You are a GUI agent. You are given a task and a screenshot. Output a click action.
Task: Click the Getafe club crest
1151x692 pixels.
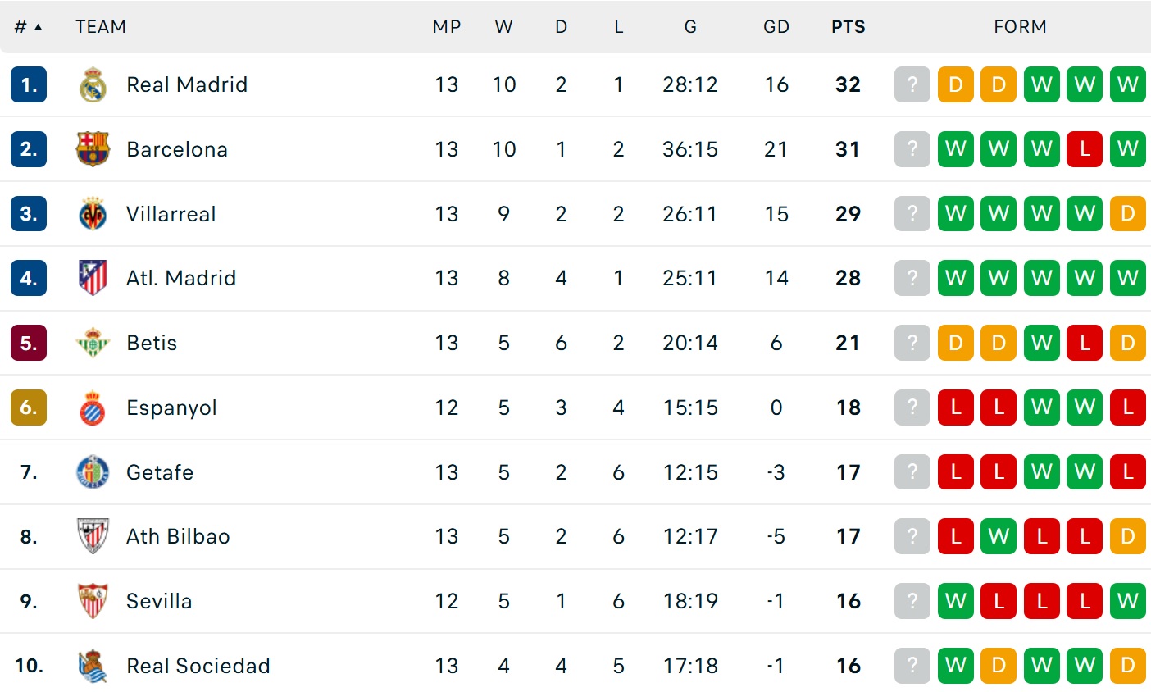(x=93, y=472)
